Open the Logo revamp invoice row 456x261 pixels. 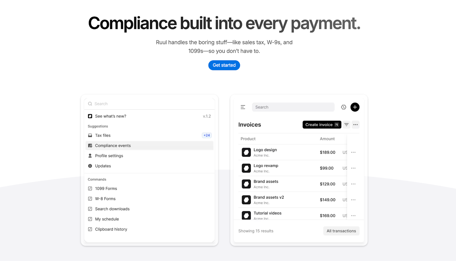click(299, 168)
